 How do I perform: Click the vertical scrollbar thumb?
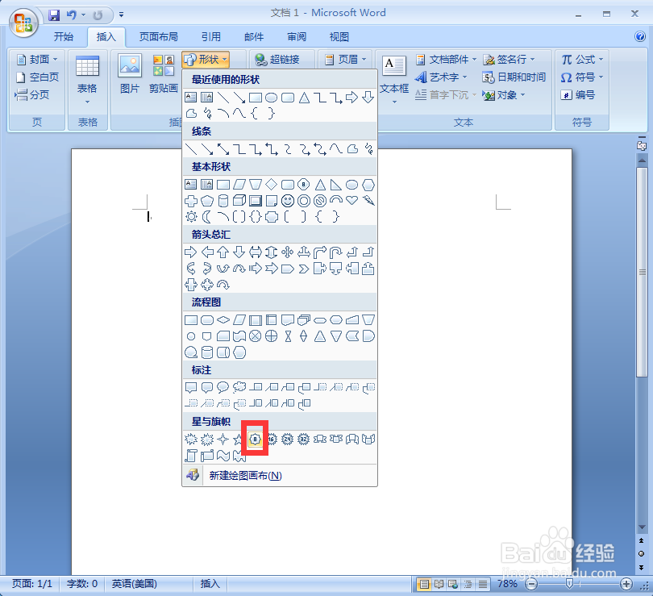pyautogui.click(x=642, y=272)
